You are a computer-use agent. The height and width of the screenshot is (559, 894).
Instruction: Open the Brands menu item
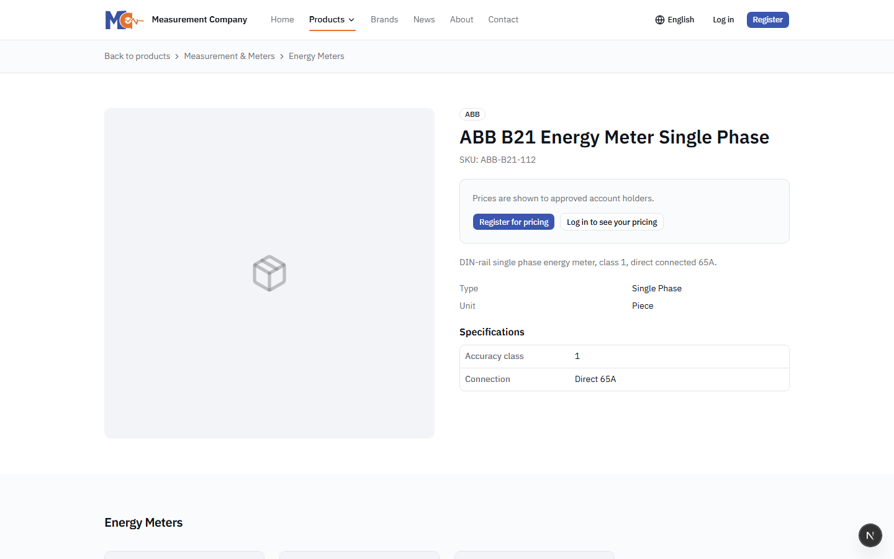coord(384,20)
